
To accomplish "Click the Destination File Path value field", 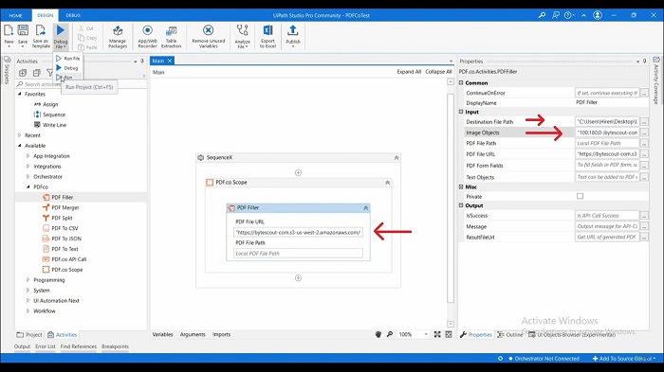I will tap(607, 122).
